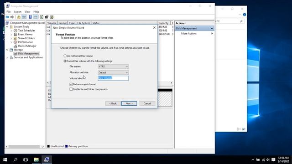Expand the Shared Folders node

pyautogui.click(x=11, y=38)
